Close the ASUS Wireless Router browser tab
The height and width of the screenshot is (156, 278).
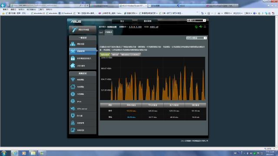point(146,6)
